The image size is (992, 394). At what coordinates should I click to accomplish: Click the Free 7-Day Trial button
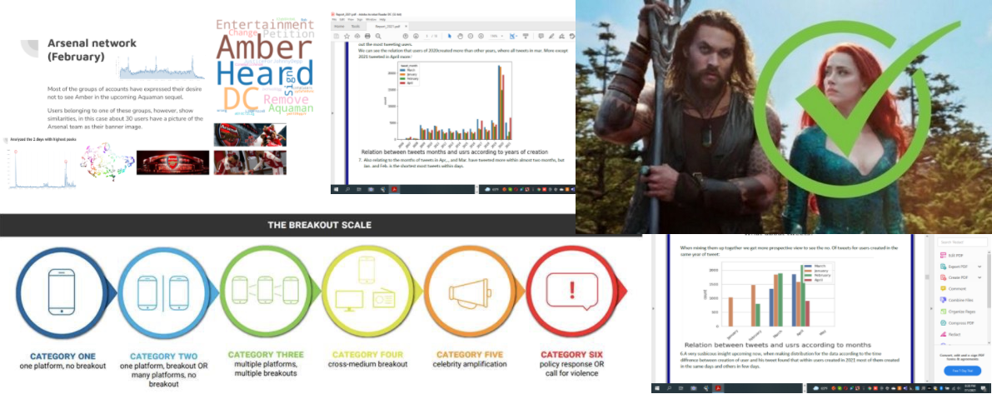click(x=962, y=371)
